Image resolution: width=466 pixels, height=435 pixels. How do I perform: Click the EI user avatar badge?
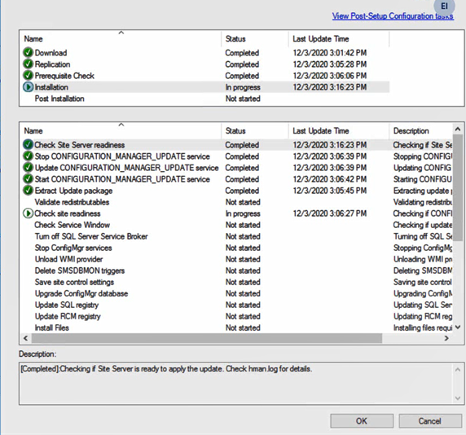(x=444, y=7)
